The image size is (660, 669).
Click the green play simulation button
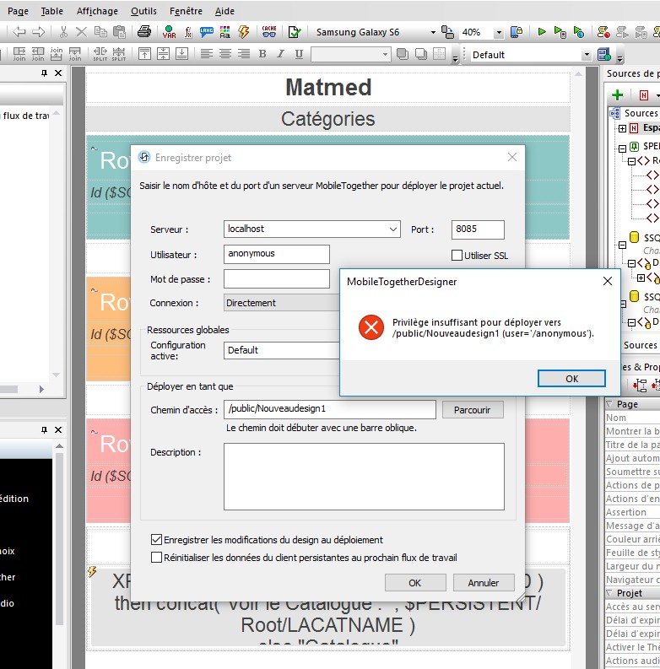542,32
